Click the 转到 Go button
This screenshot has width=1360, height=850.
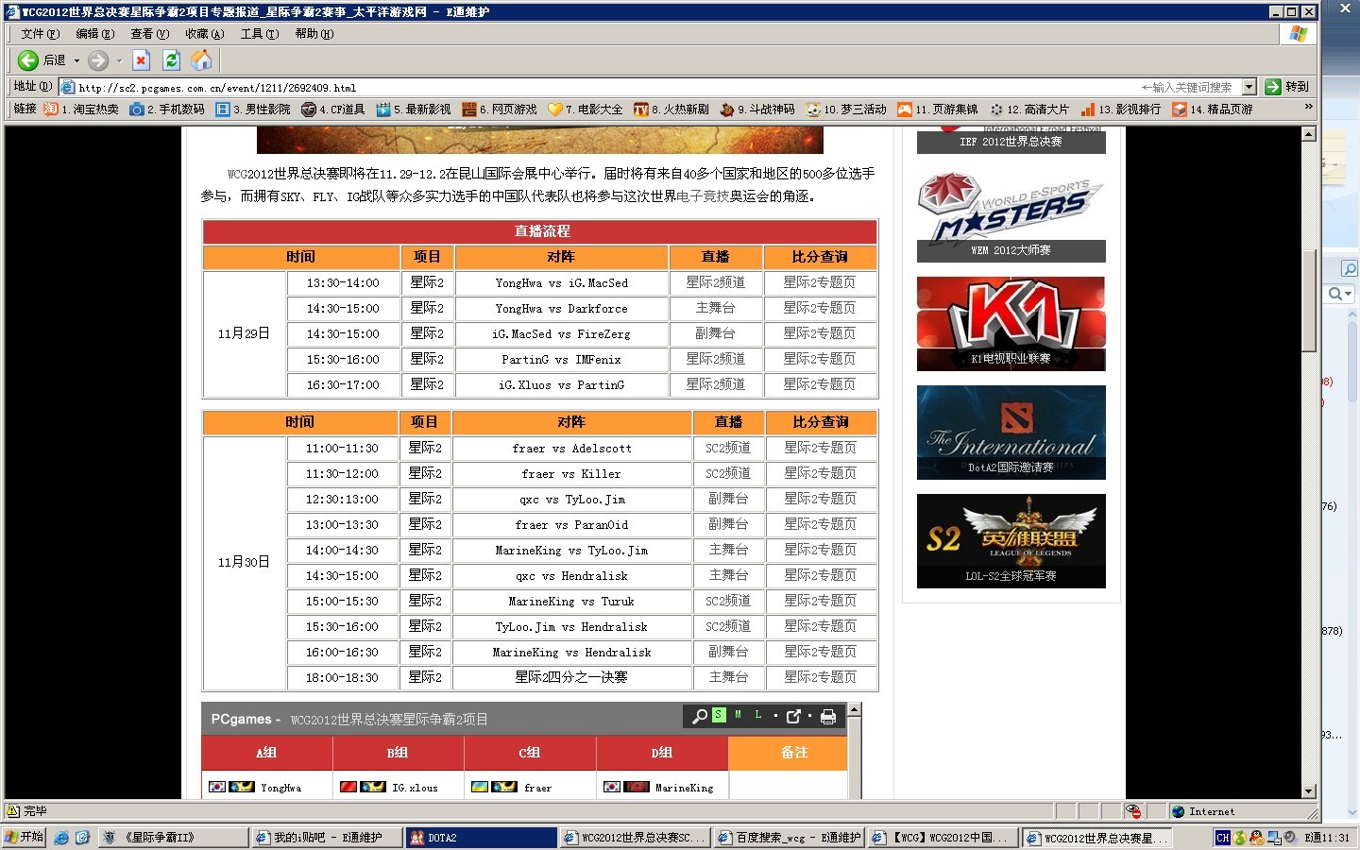[1288, 87]
